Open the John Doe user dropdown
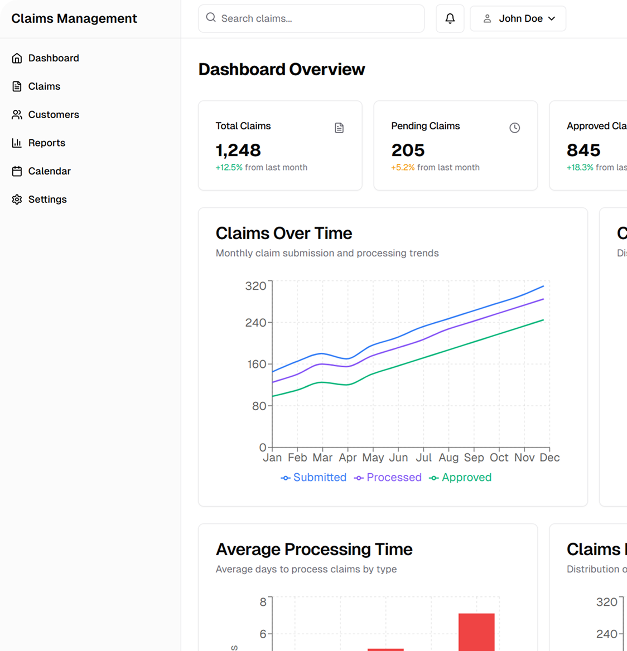This screenshot has height=651, width=627. pos(518,18)
